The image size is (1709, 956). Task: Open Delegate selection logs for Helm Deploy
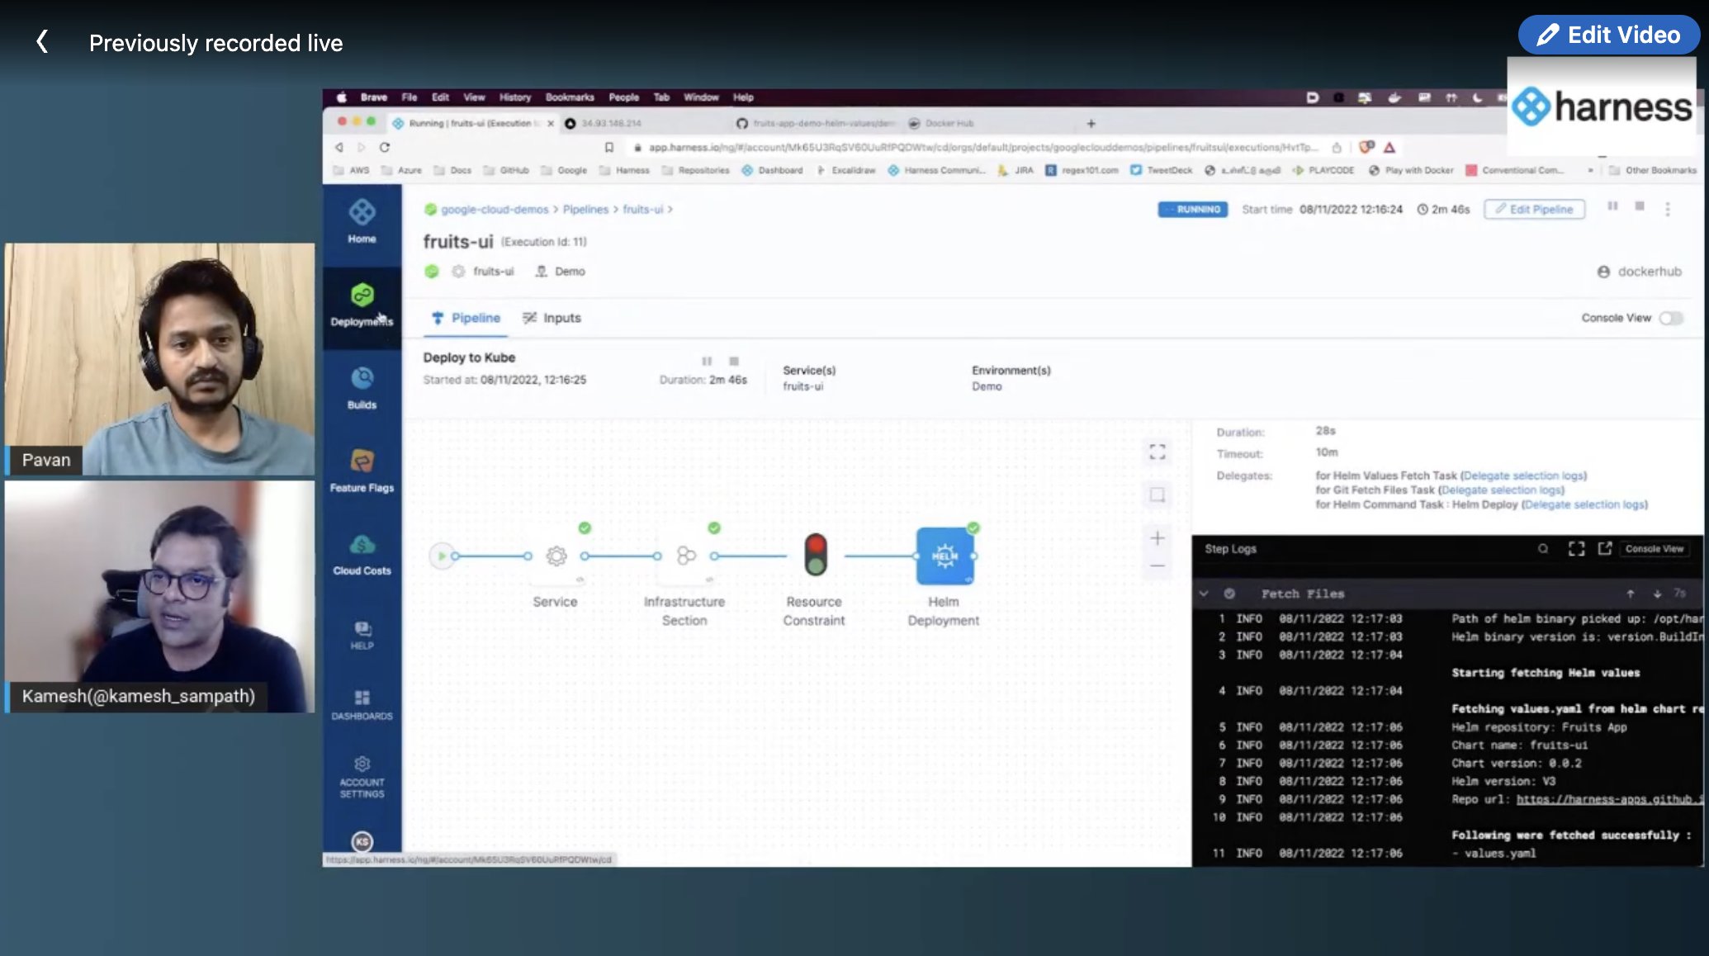[x=1585, y=504]
